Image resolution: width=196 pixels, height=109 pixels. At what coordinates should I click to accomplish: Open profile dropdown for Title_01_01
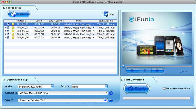93,24
